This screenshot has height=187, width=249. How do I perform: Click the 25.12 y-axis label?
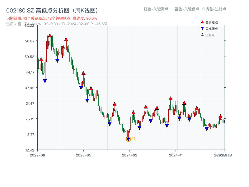[30, 119]
